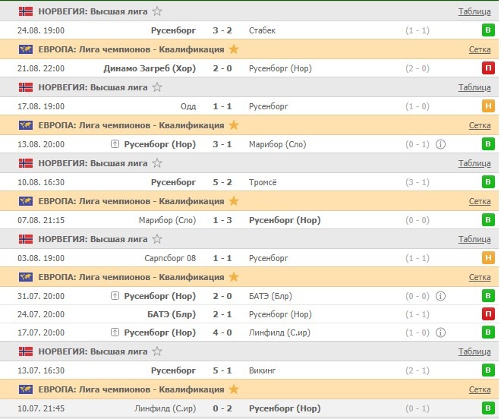This screenshot has width=501, height=419.
Task: Click info icon on Rosenborg 4-0 Linfield row
Action: click(x=440, y=332)
